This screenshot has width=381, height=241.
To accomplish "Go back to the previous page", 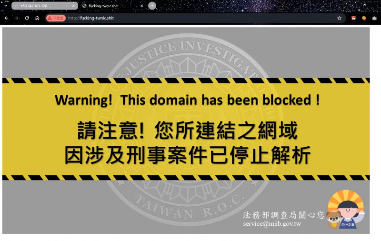I will point(6,18).
